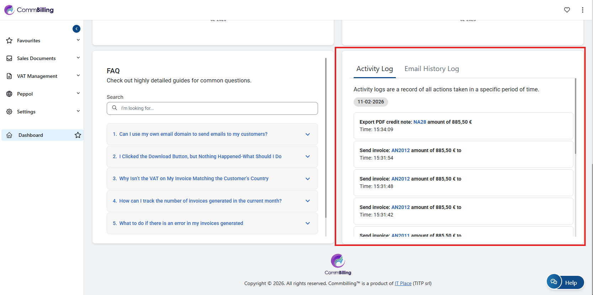Click the Settings gear icon

coord(10,112)
